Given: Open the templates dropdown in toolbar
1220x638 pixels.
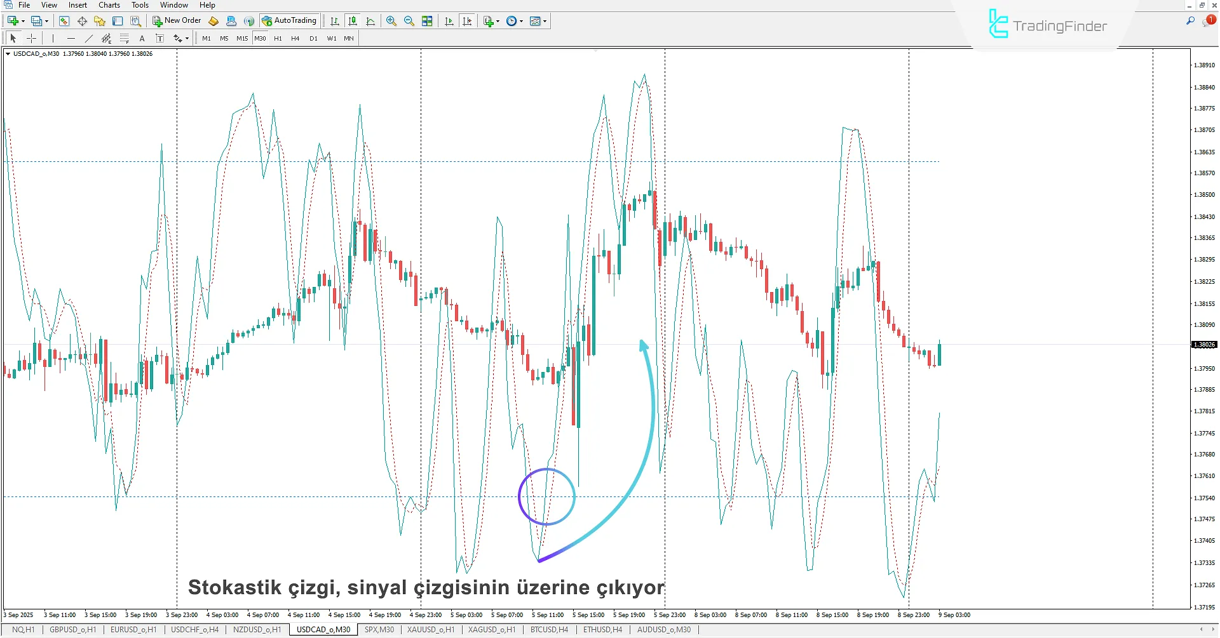Looking at the screenshot, I should pyautogui.click(x=545, y=21).
